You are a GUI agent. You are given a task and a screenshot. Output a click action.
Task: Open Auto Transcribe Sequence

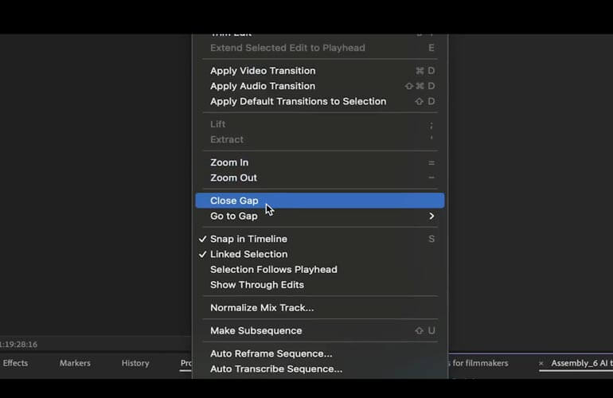pos(320,369)
